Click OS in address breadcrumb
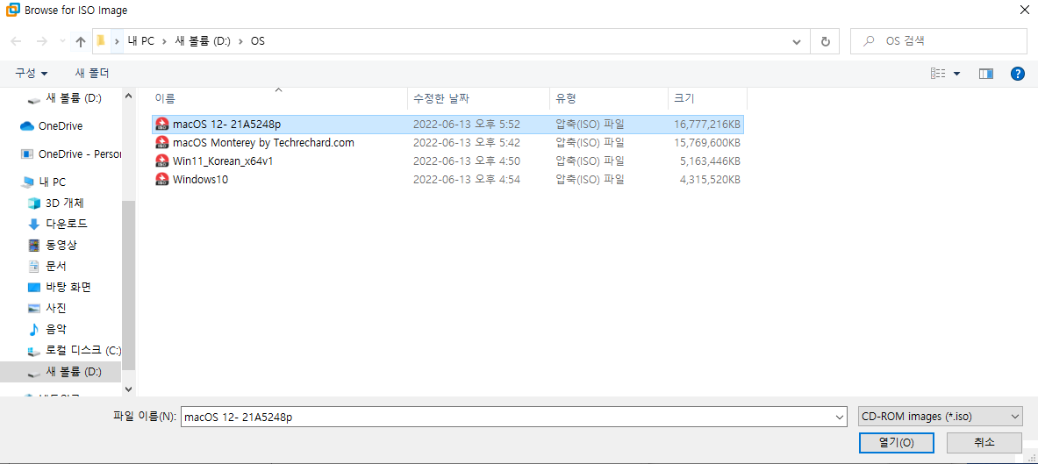The width and height of the screenshot is (1038, 464). click(x=257, y=41)
